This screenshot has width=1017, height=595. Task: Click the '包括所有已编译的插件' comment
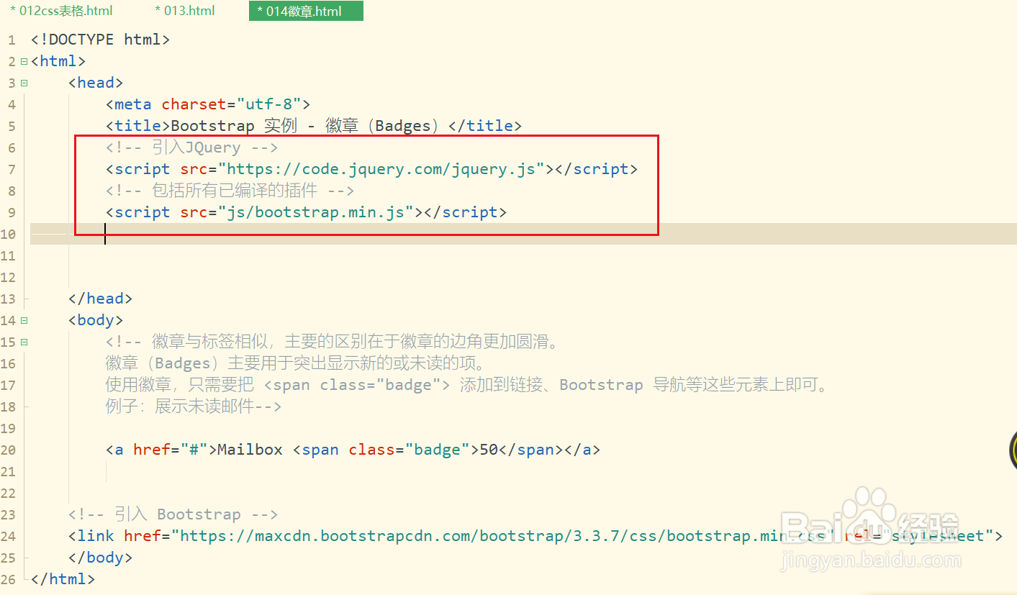point(230,191)
